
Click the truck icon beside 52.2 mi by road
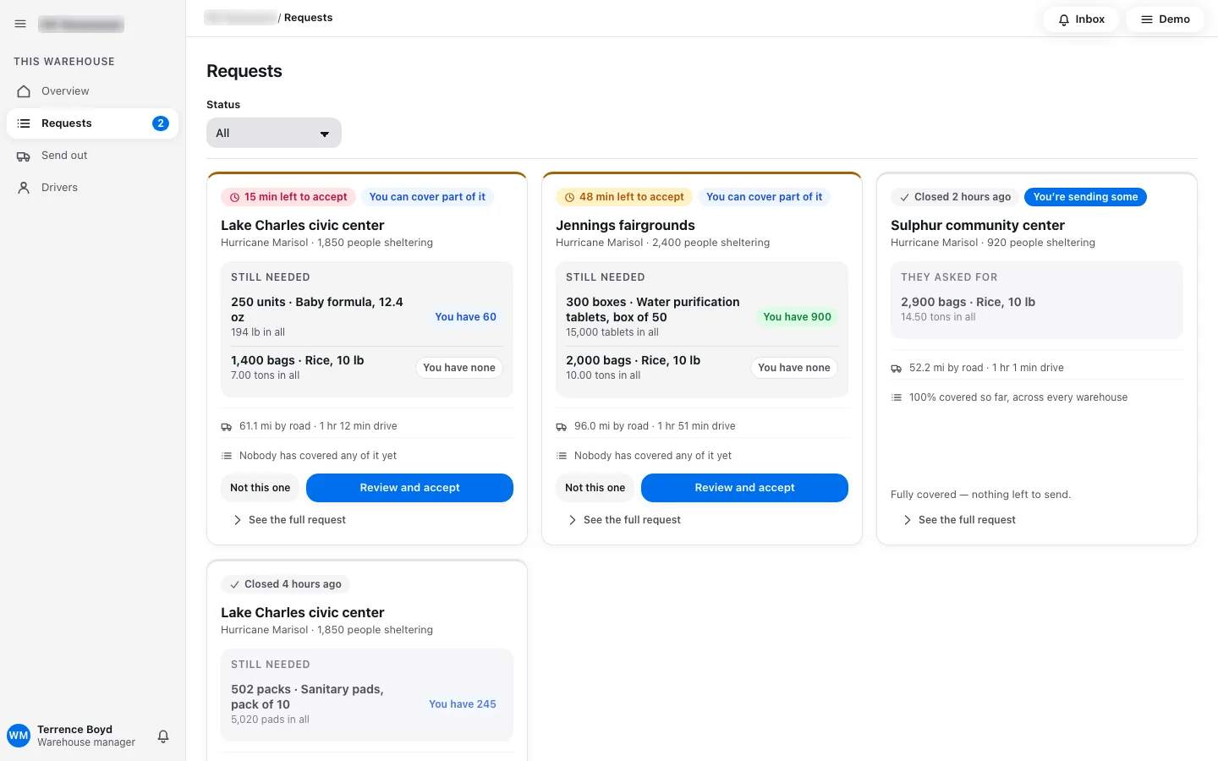pos(897,369)
